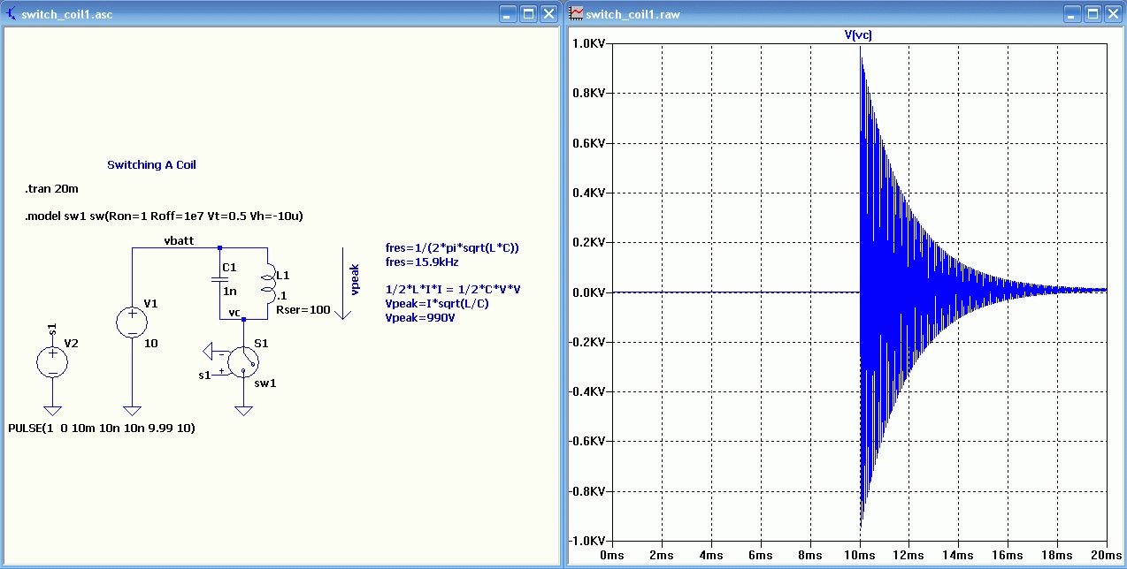Click the Rser=100 inductor parameter

click(303, 310)
